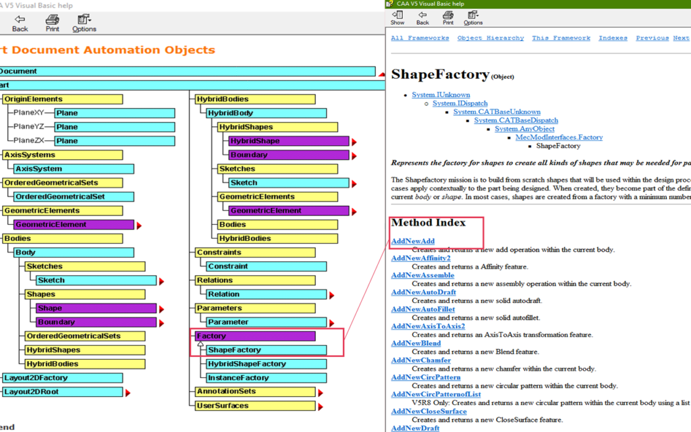The image size is (691, 432).
Task: Click red arrow beside Boundary under HybridShapes
Action: (x=354, y=156)
